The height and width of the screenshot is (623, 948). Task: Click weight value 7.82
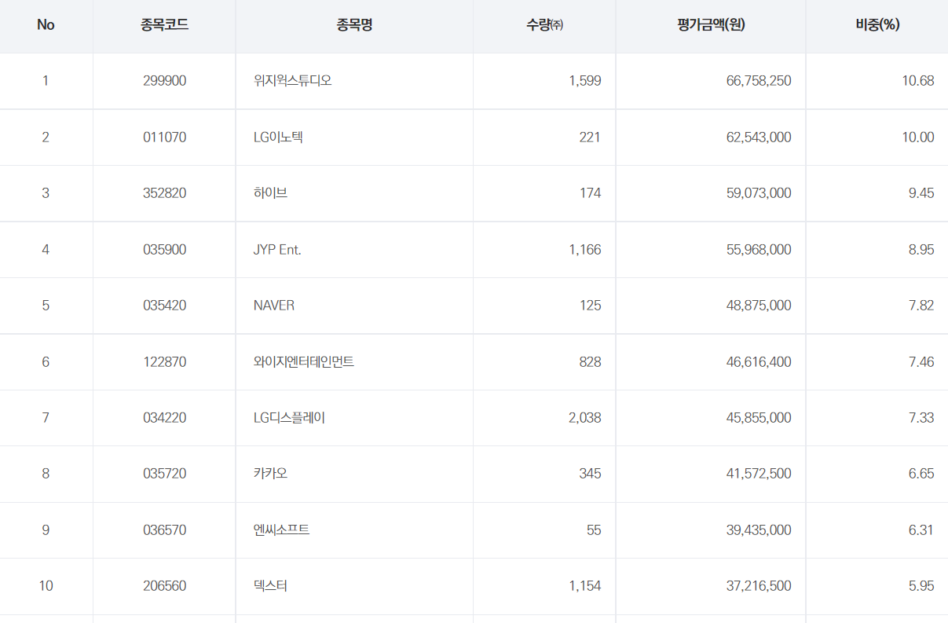pos(921,306)
